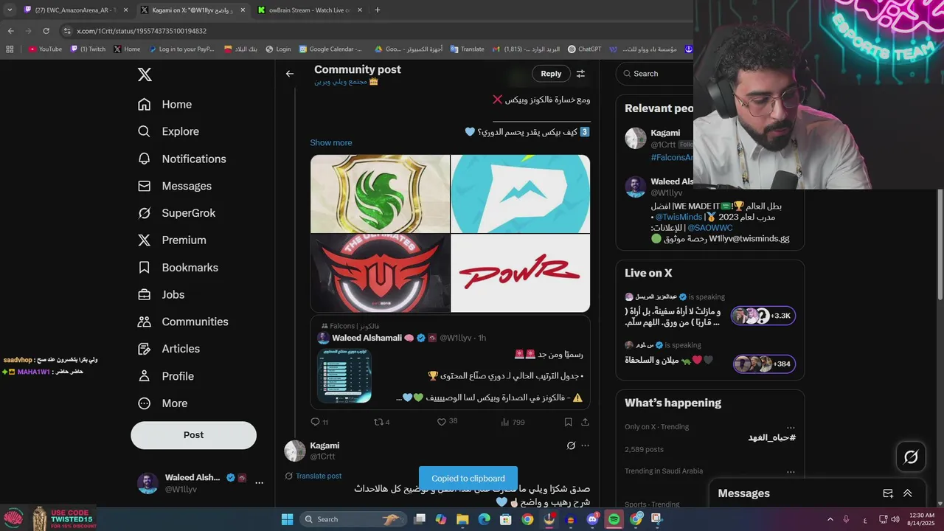Viewport: 944px width, 531px height.
Task: Join live space with +3.3K listeners
Action: point(763,316)
